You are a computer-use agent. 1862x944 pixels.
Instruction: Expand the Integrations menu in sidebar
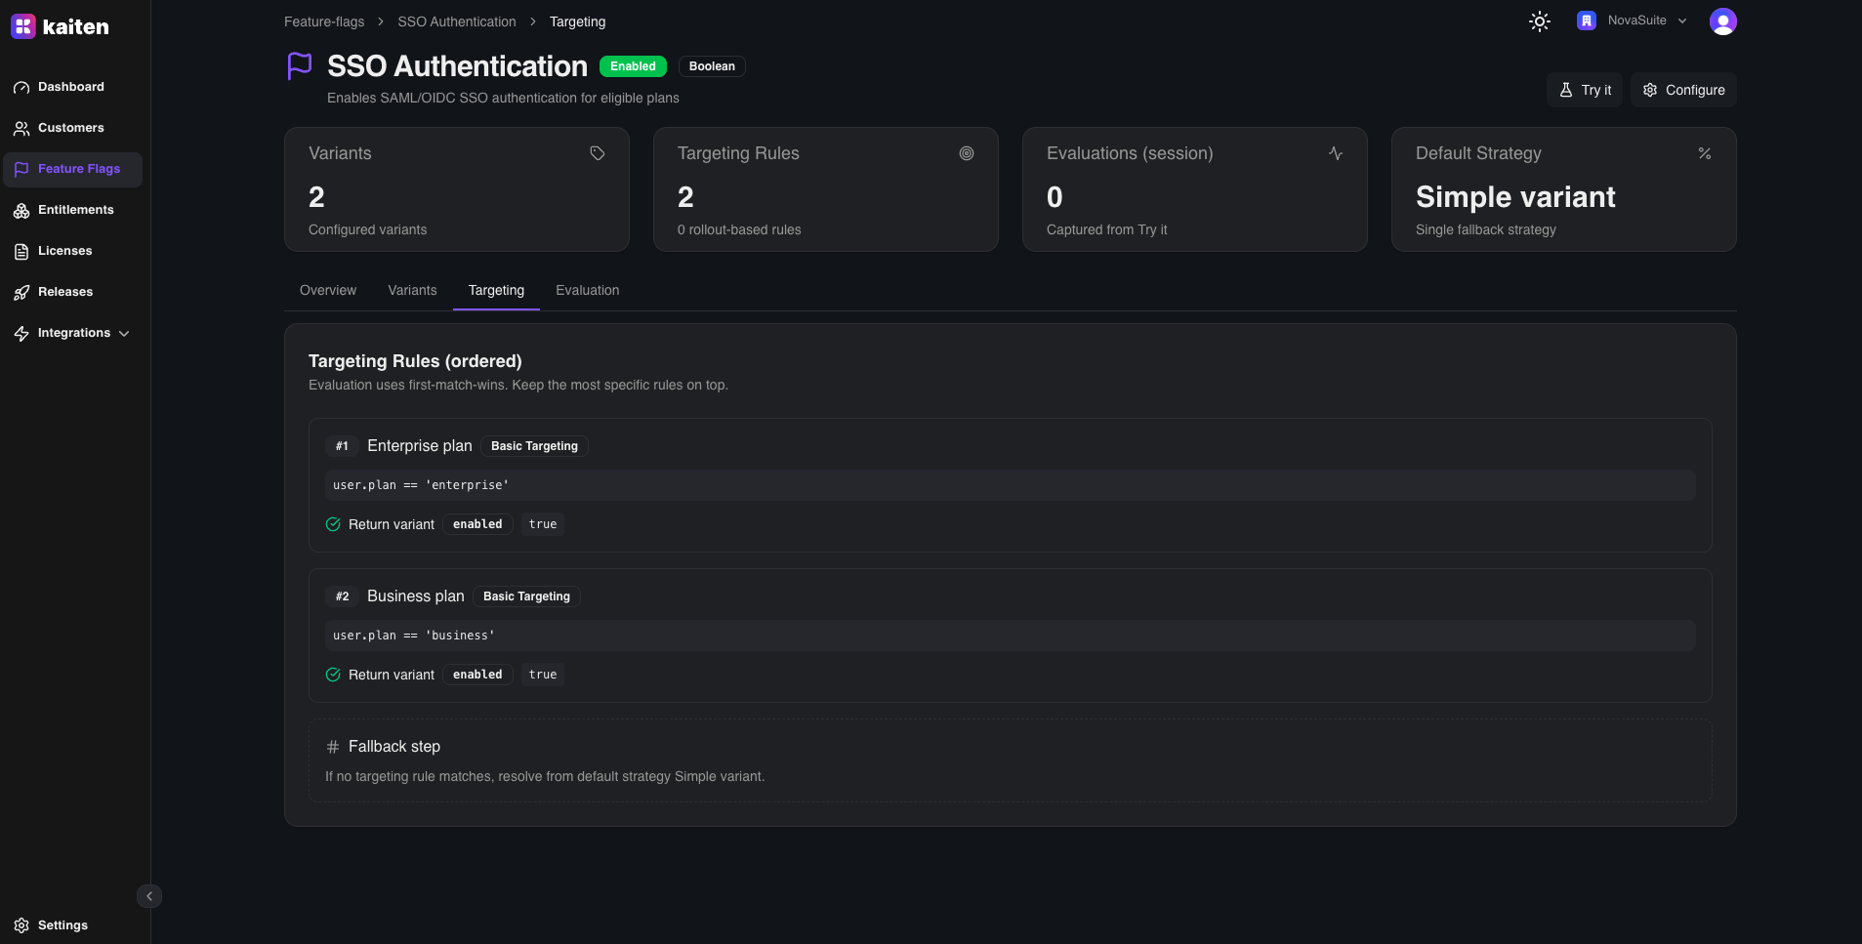[73, 333]
